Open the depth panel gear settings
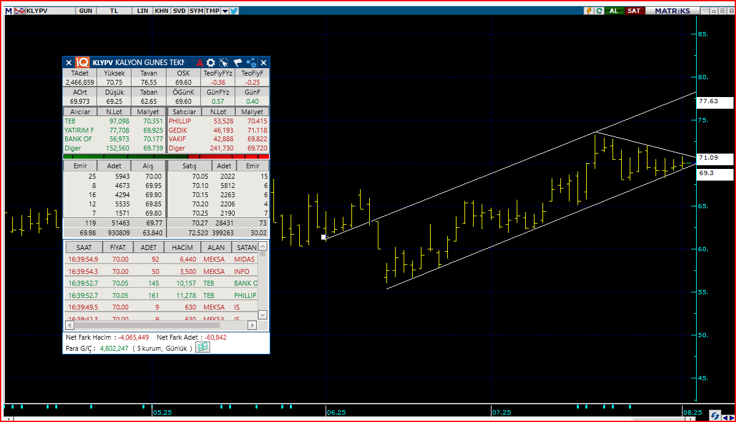Image resolution: width=736 pixels, height=422 pixels. tap(211, 63)
